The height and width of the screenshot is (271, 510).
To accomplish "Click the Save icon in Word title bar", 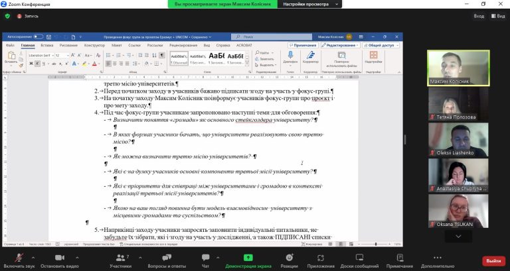I will [48, 37].
